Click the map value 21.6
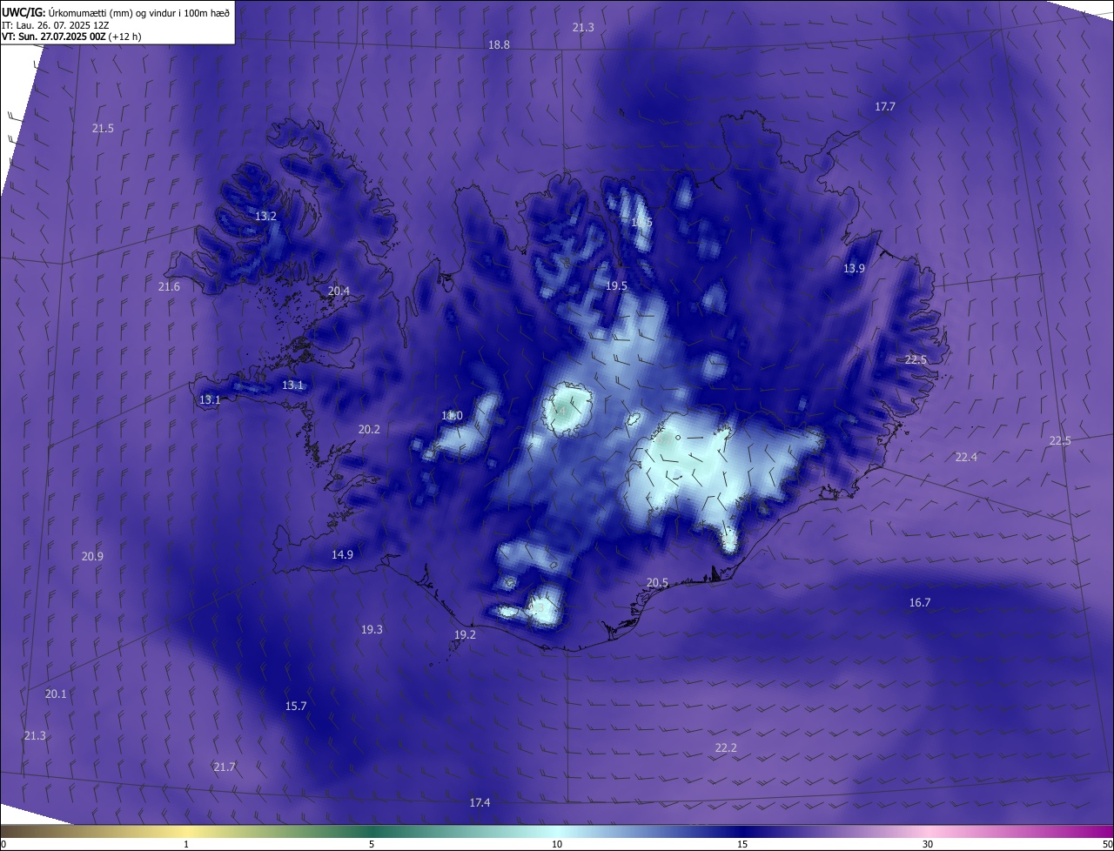 tap(169, 286)
